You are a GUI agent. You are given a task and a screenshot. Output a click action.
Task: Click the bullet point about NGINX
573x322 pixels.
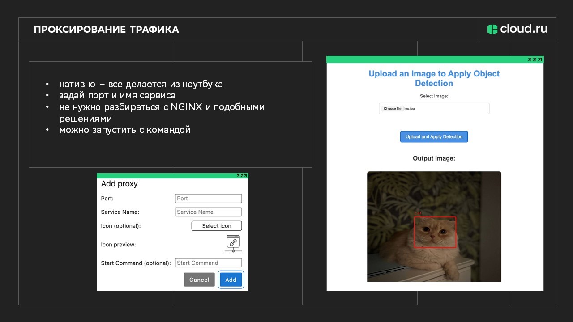pyautogui.click(x=162, y=107)
